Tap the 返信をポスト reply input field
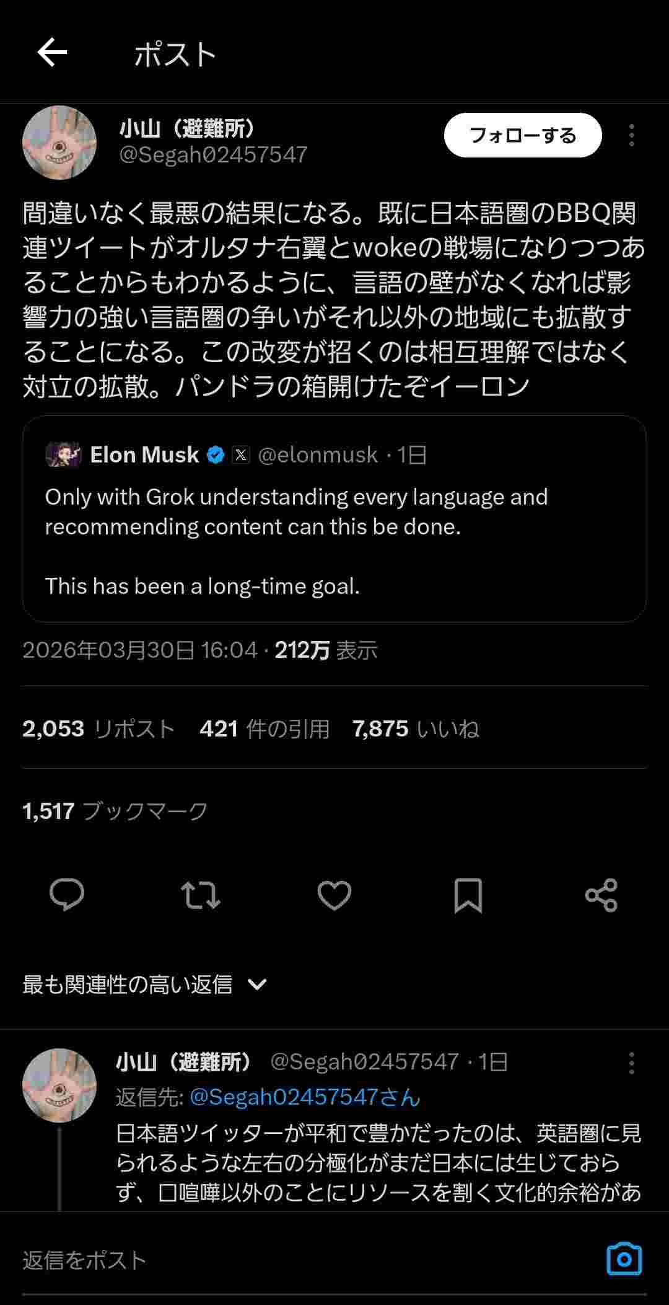Screen dimensions: 669x1305 297,1260
